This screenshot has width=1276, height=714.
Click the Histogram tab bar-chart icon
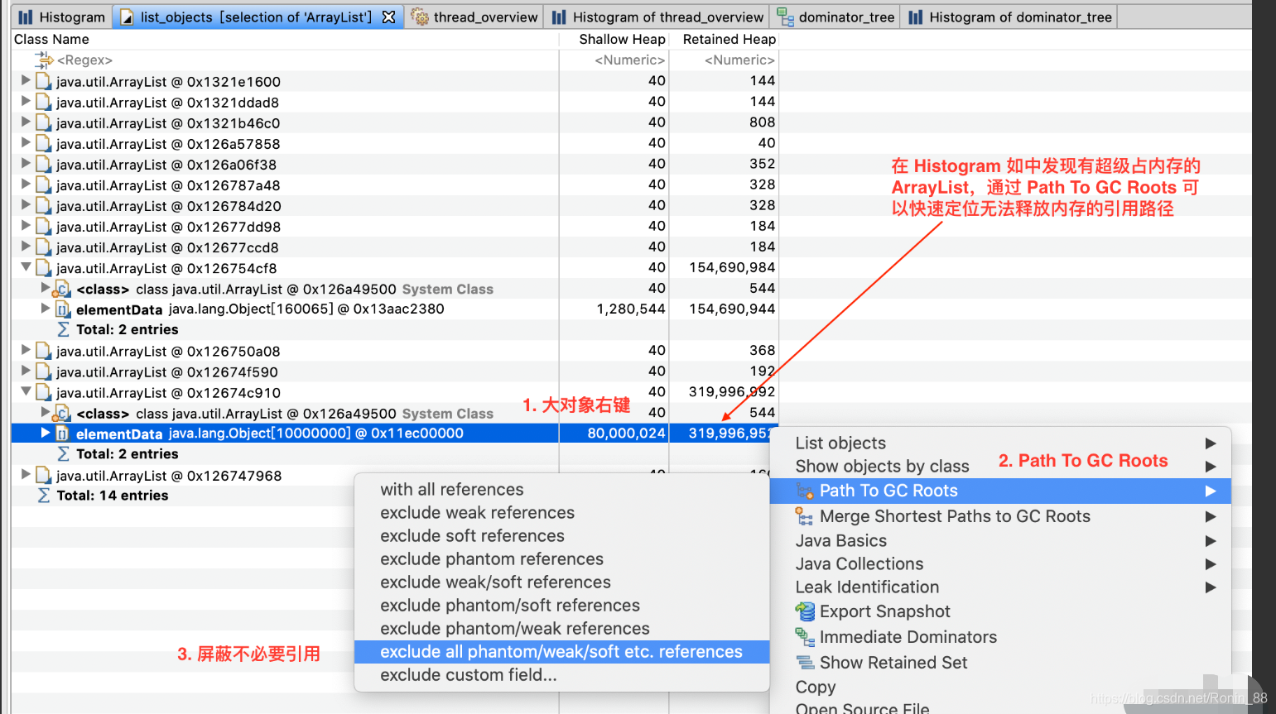coord(26,17)
